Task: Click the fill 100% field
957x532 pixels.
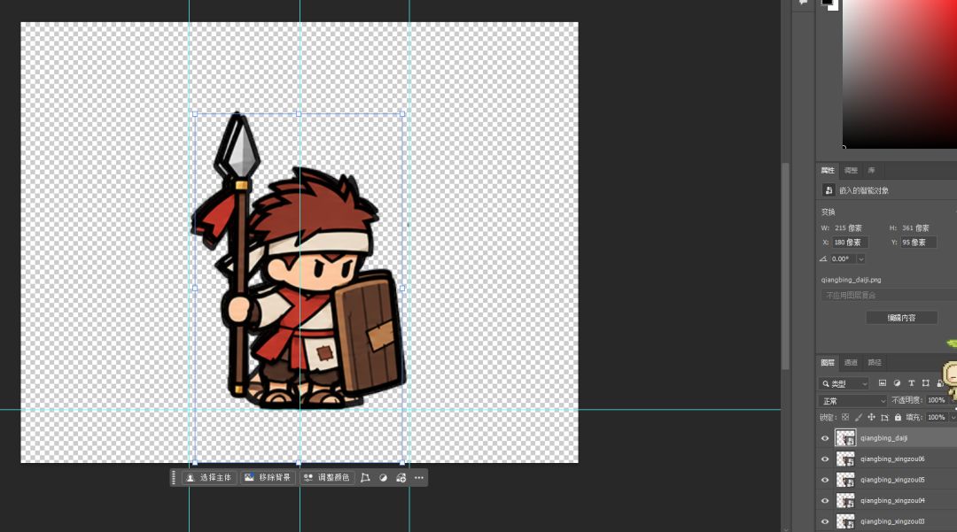Action: 936,418
